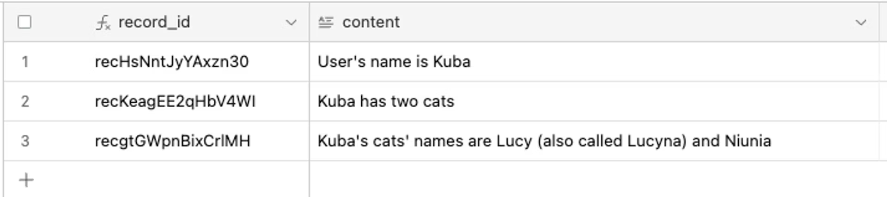This screenshot has height=197, width=887.
Task: Select cell recKeagEE2qHbV4WI
Action: click(175, 101)
